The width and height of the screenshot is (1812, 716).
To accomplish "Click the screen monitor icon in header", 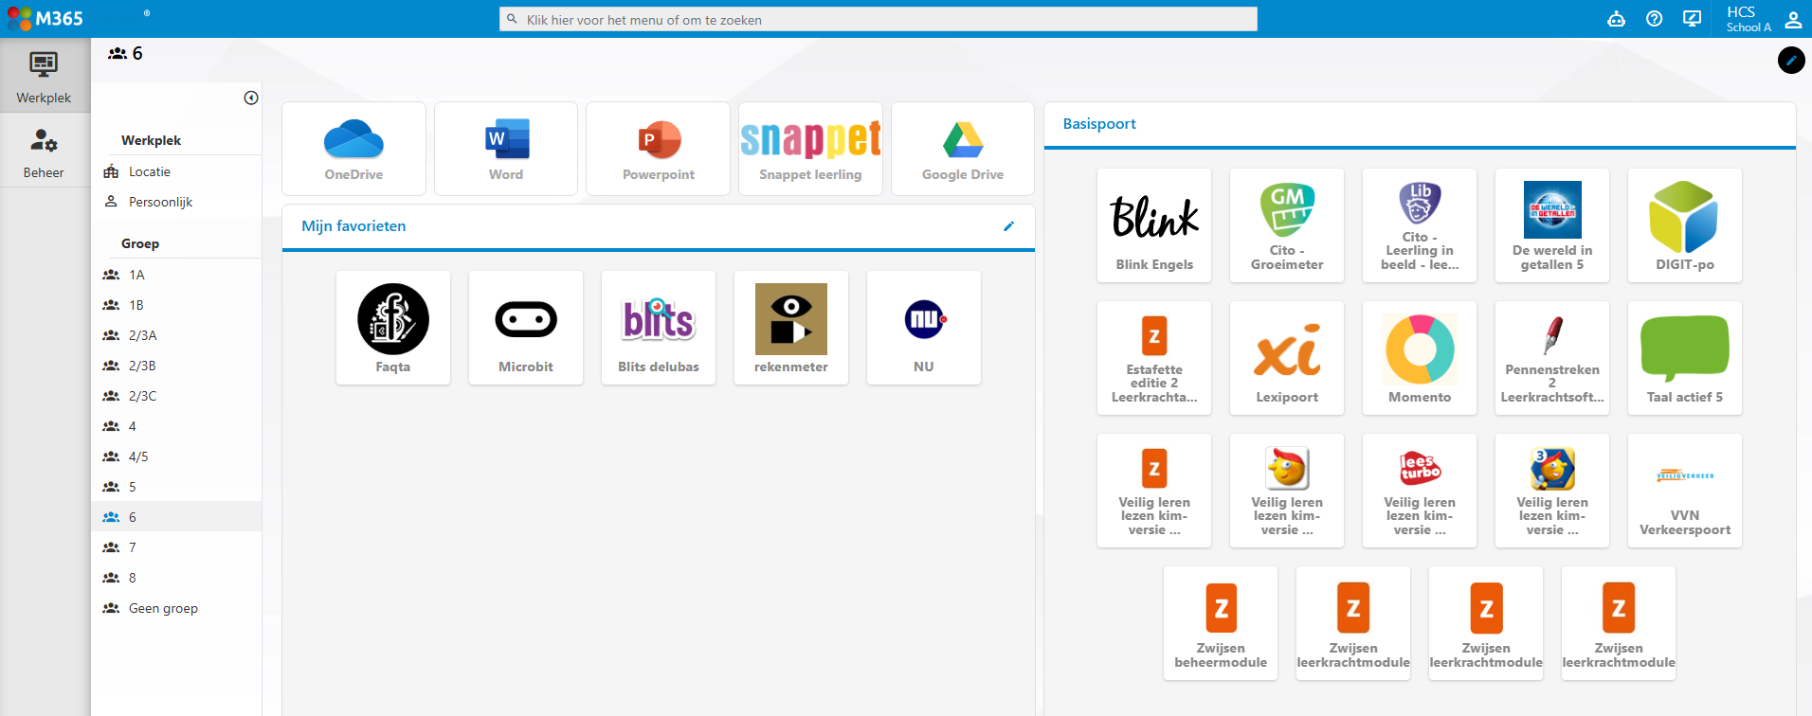I will pos(1692,19).
